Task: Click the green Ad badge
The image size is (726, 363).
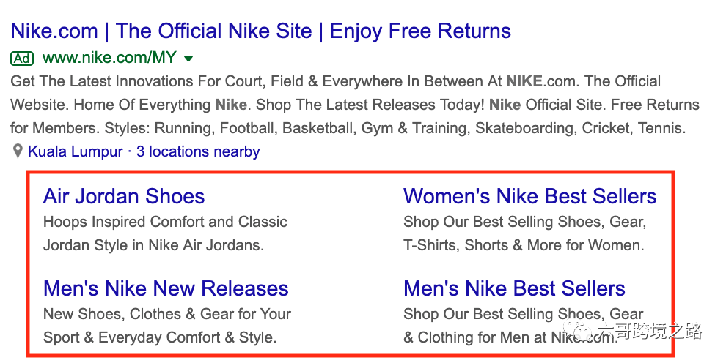Action: pyautogui.click(x=23, y=58)
